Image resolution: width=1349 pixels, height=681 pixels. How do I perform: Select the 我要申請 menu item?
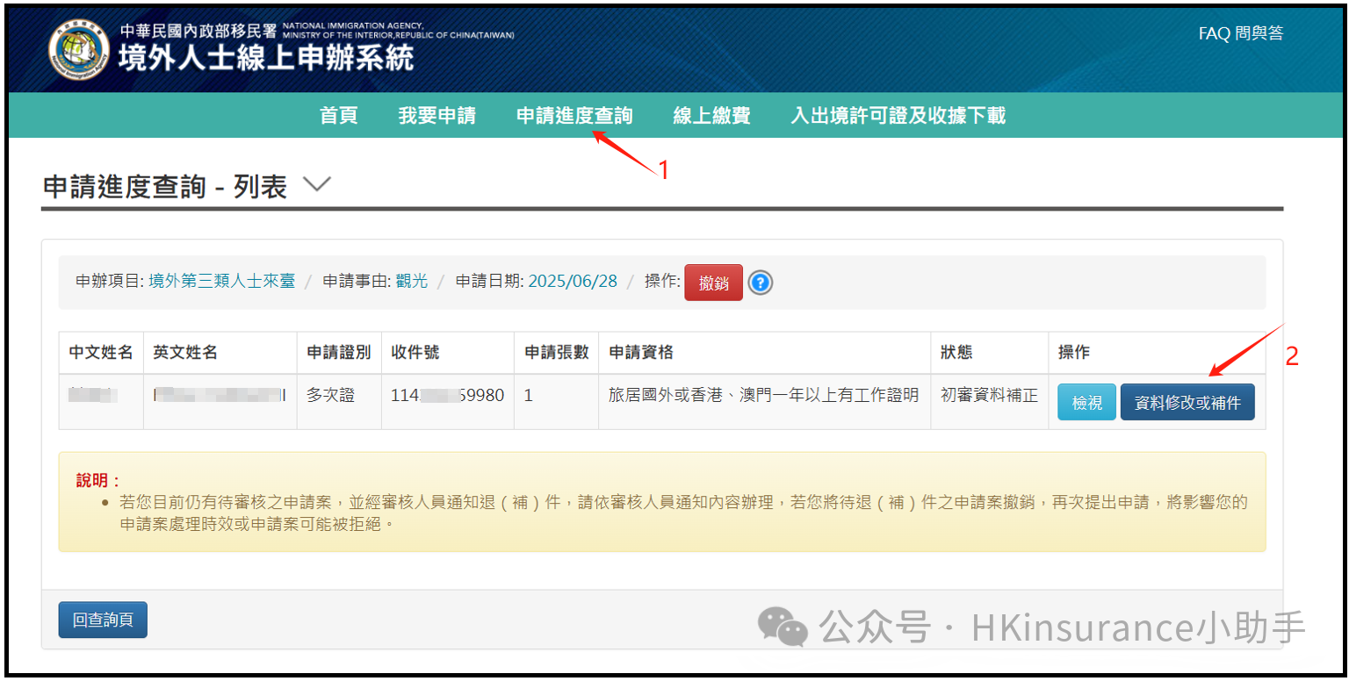tap(437, 115)
